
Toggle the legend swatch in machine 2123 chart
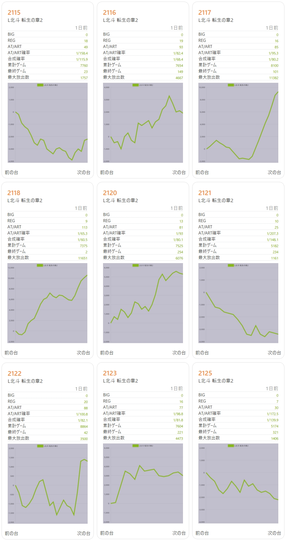point(136,446)
